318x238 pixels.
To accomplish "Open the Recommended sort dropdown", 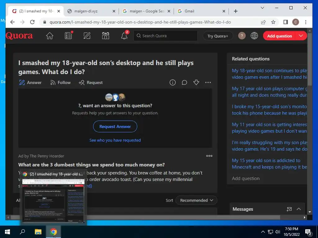I will (x=196, y=200).
